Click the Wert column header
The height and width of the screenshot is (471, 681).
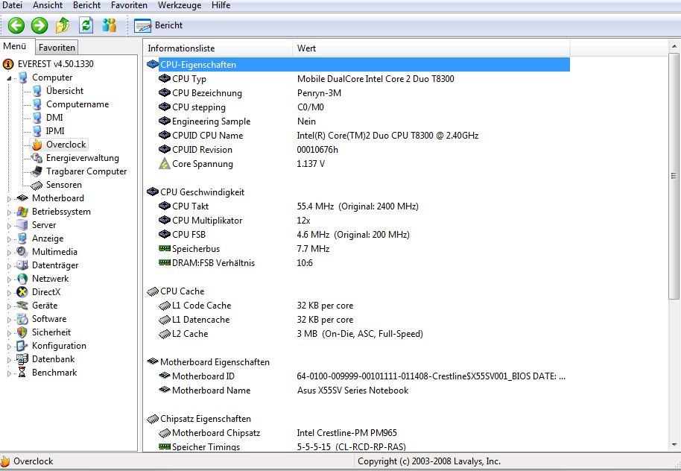(431, 48)
